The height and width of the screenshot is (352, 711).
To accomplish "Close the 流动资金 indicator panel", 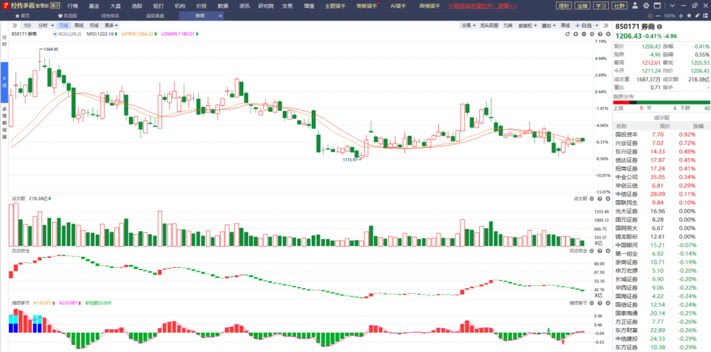I will (607, 251).
